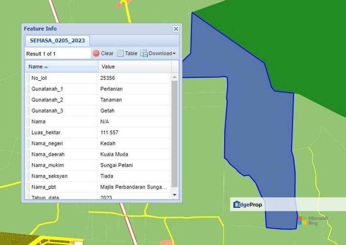Select the Nama row name
This screenshot has height=245, width=346.
click(x=39, y=121)
